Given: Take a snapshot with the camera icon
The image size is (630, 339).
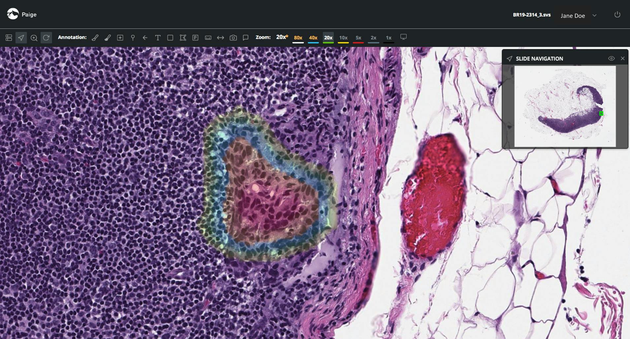Looking at the screenshot, I should [x=233, y=38].
